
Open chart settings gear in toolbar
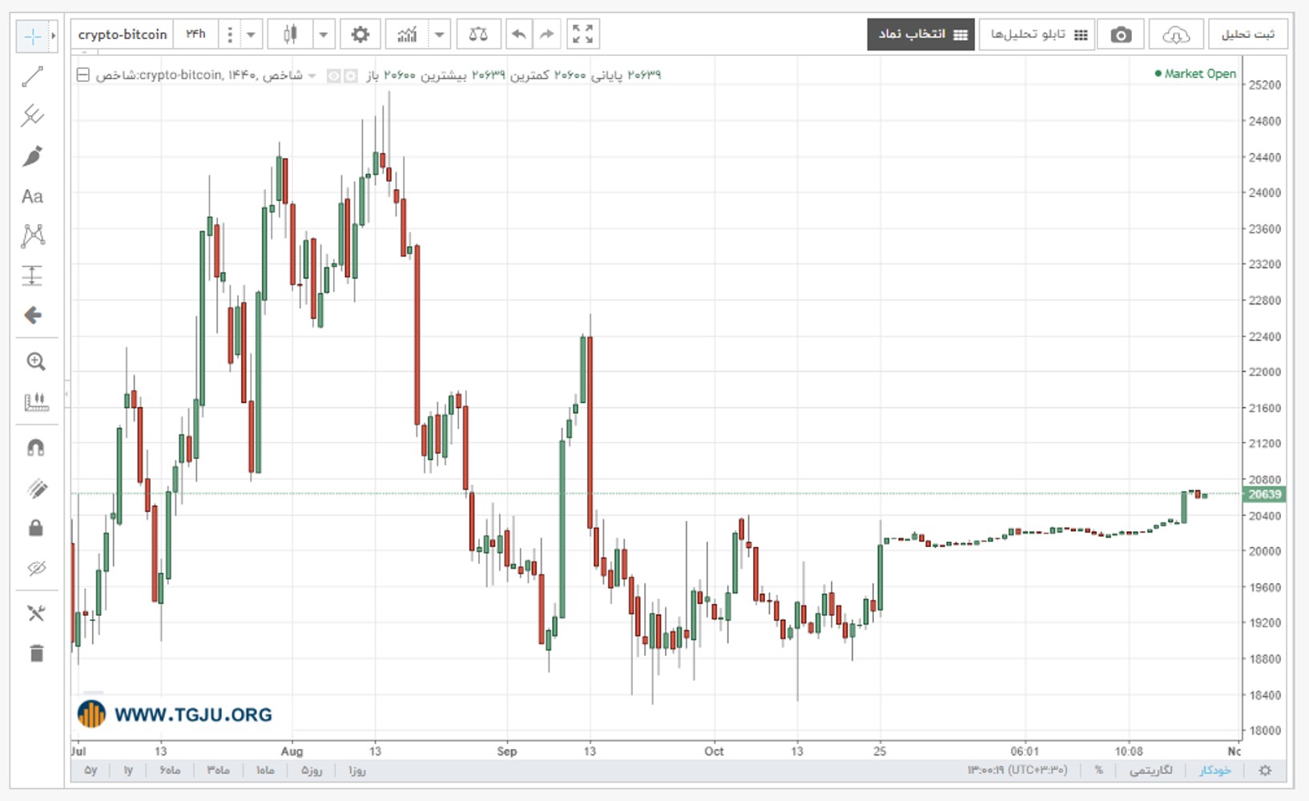click(x=360, y=34)
